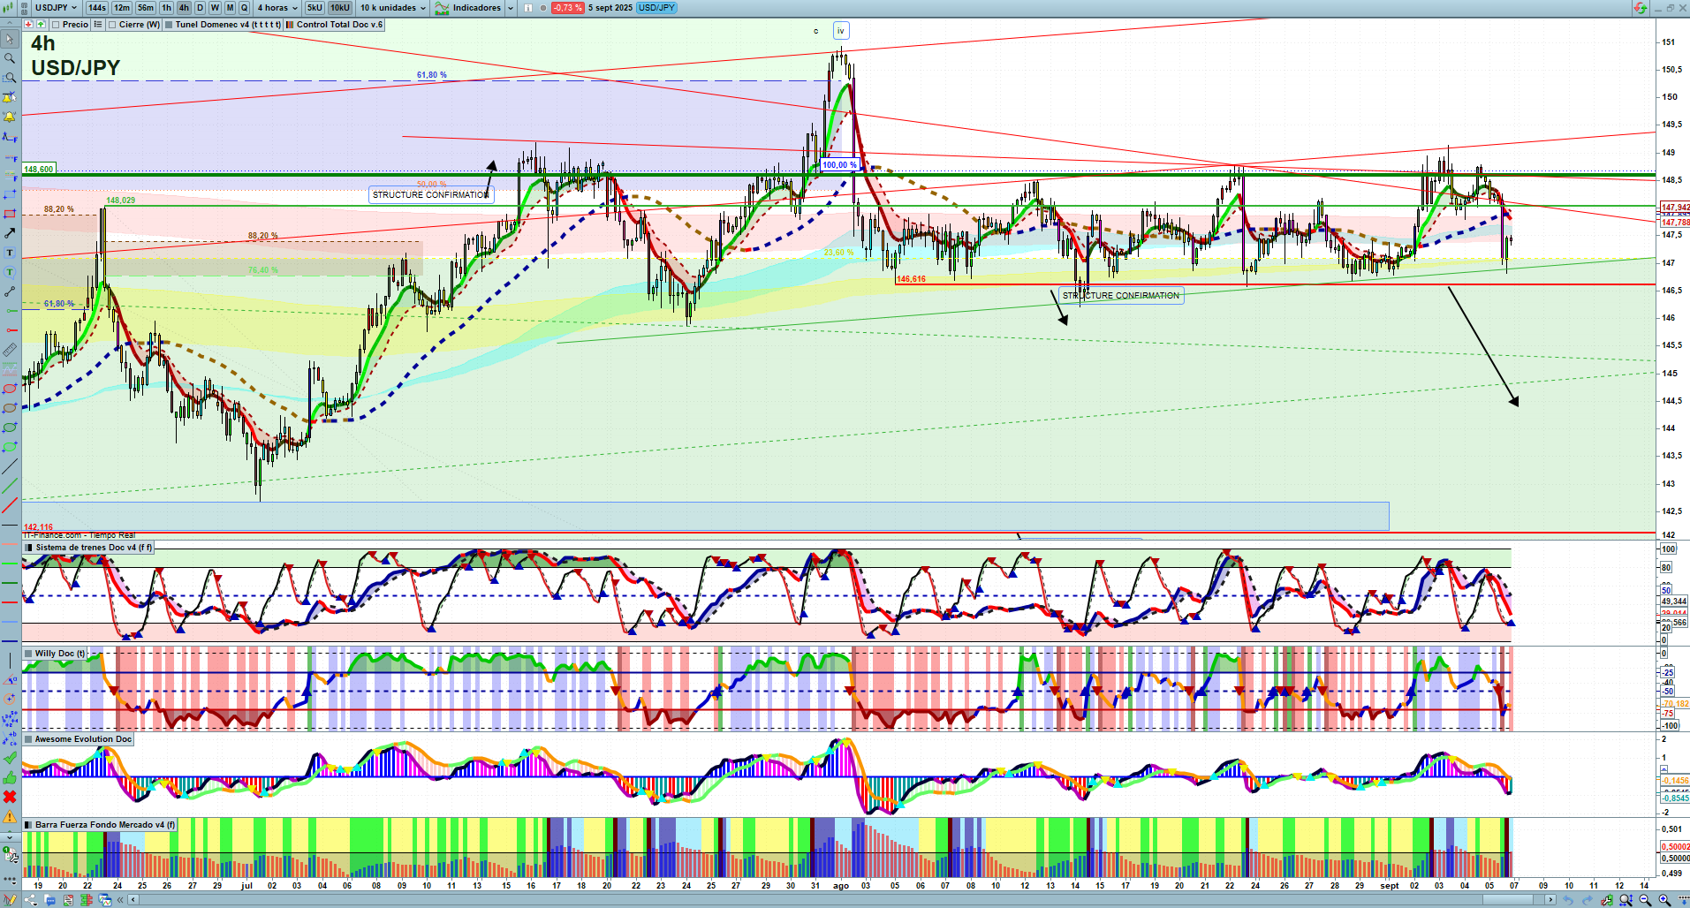Select the vertical line tool

tap(10, 660)
